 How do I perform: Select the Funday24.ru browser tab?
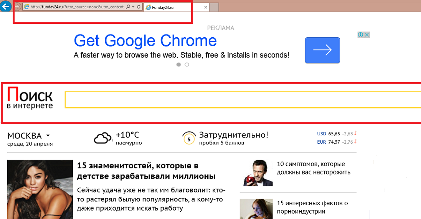point(177,8)
